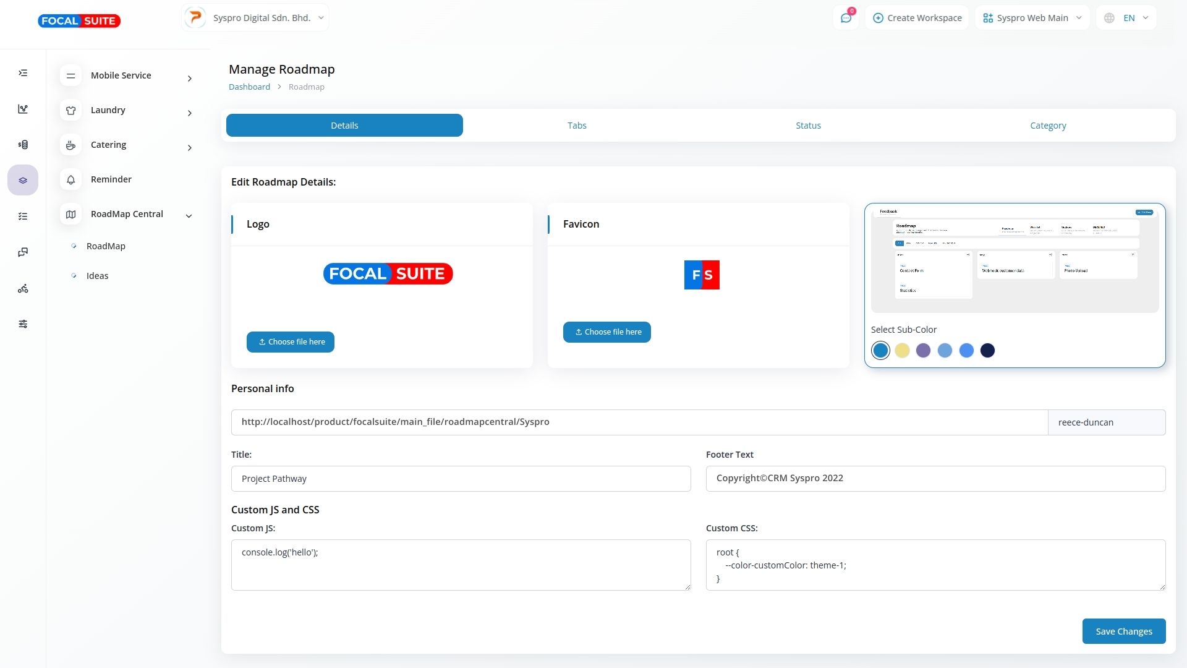Image resolution: width=1187 pixels, height=668 pixels.
Task: Click the Save Changes button
Action: click(1123, 632)
